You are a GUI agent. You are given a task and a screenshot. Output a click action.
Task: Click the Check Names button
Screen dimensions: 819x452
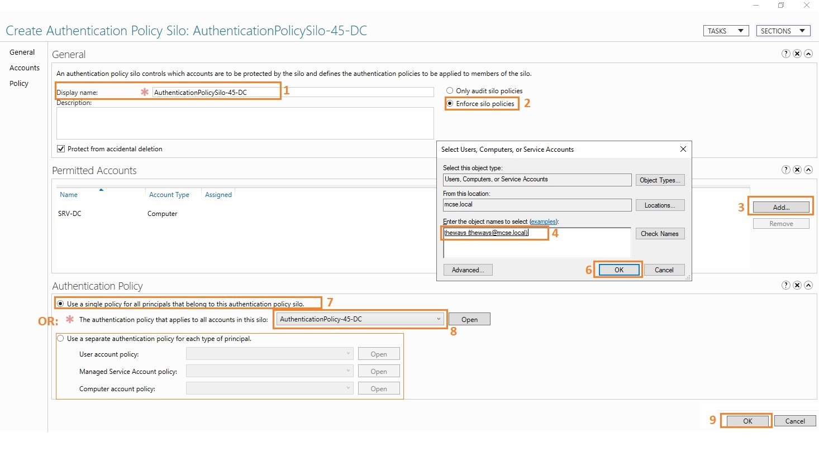tap(660, 233)
